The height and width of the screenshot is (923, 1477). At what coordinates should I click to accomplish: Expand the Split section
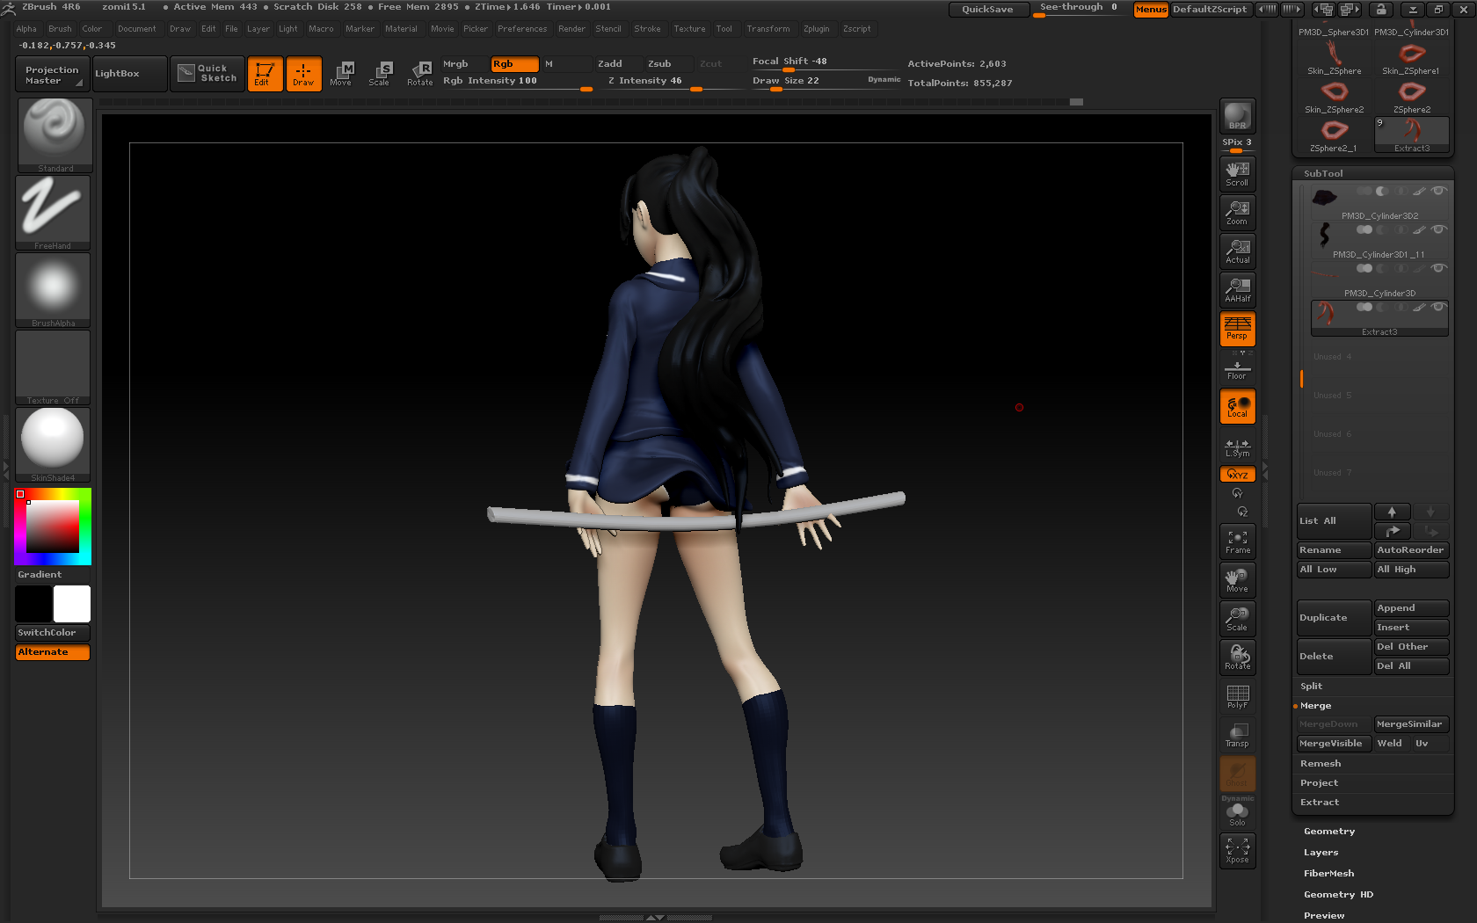point(1311,687)
